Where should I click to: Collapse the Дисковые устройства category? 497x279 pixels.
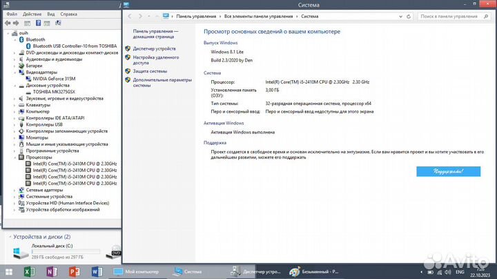pyautogui.click(x=14, y=86)
